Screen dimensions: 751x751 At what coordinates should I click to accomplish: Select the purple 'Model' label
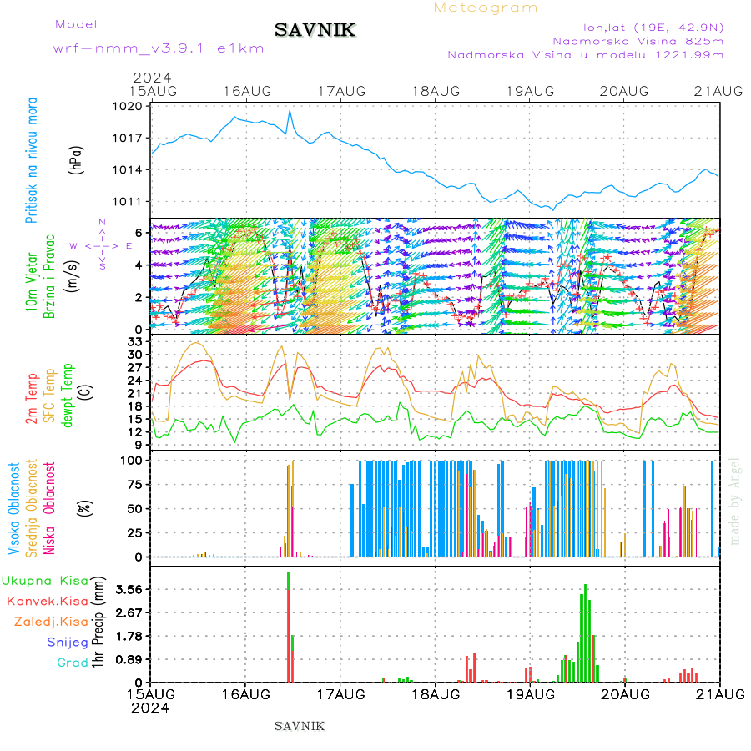pyautogui.click(x=76, y=24)
